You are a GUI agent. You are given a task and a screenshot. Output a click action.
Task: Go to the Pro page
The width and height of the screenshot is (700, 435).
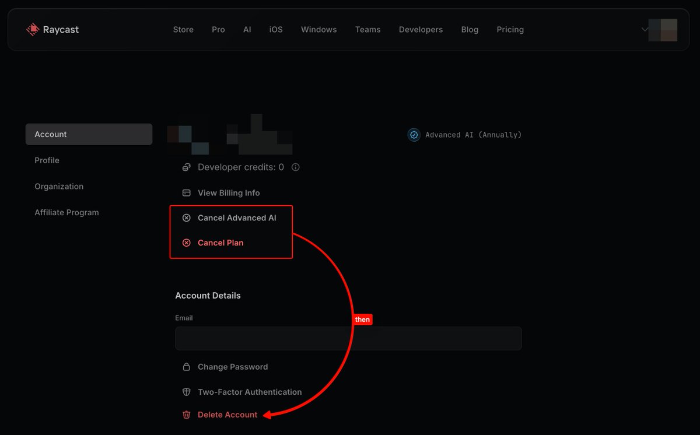(218, 30)
